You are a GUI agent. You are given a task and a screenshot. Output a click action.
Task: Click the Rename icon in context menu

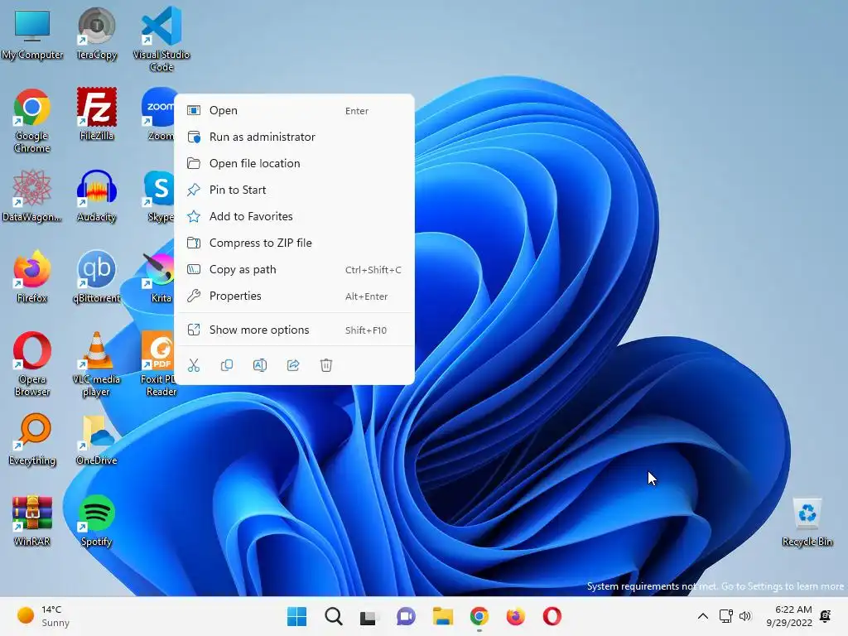click(x=259, y=365)
